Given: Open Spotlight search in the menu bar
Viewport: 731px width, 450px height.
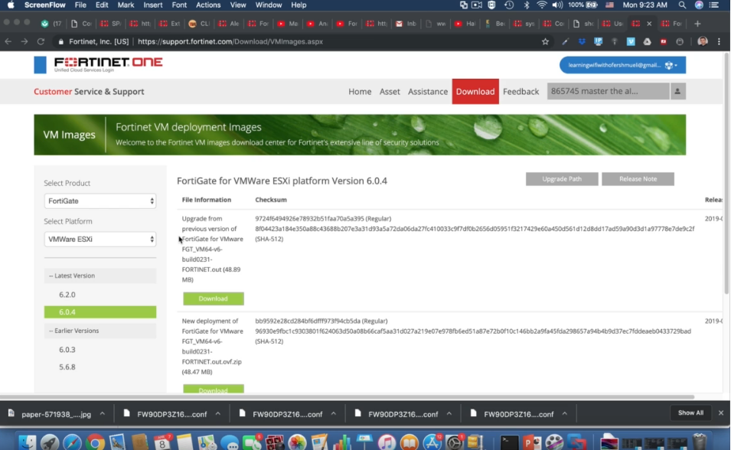Looking at the screenshot, I should point(682,5).
